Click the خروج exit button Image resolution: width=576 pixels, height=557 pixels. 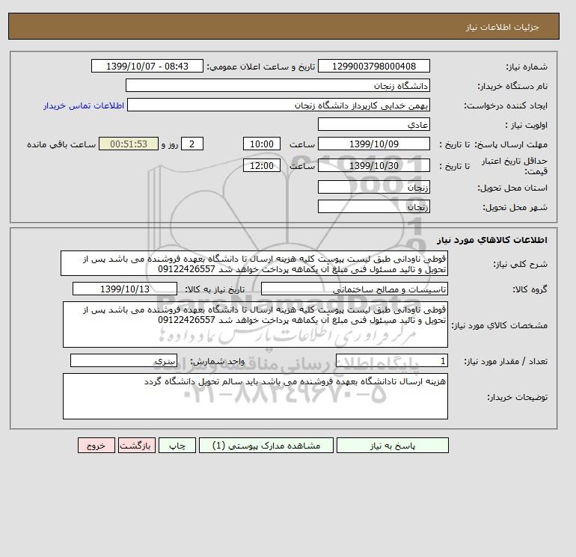[96, 446]
